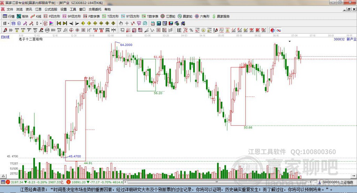Viewport: 357px width, 193px height.
Task: Open 赢家服务 with the dollar icon
Action: pos(221,16)
